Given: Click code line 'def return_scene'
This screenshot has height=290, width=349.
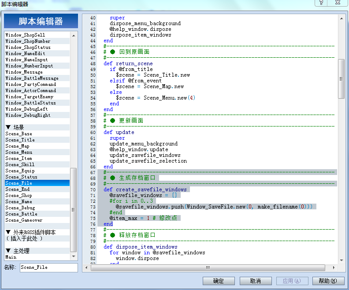Looking at the screenshot, I should [x=128, y=63].
